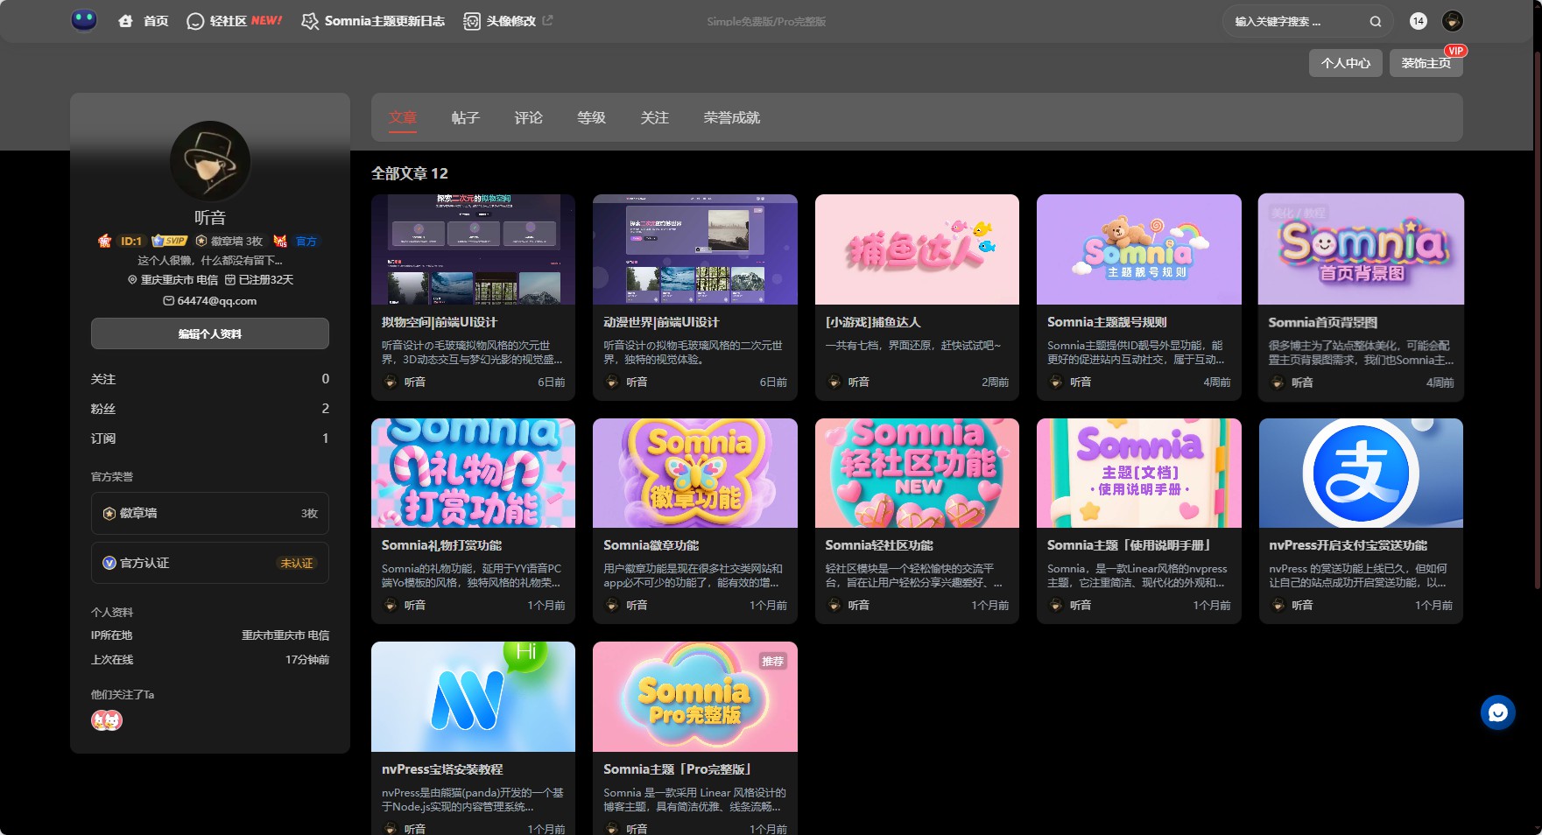Click the 全部文章 12 heading

pos(410,173)
